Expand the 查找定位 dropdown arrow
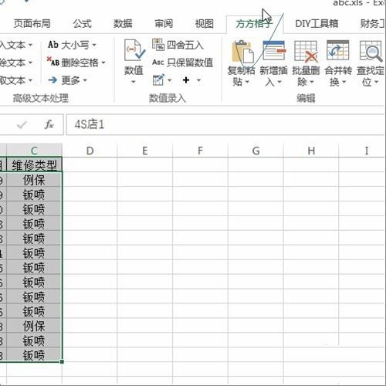This screenshot has width=386, height=386. 376,83
